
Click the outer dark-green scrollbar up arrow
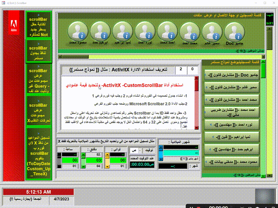click(269, 29)
